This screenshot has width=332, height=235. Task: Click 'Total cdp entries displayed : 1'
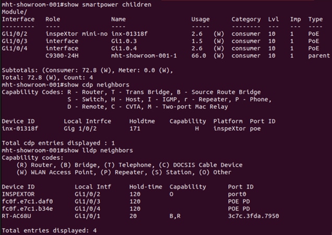tap(58, 143)
